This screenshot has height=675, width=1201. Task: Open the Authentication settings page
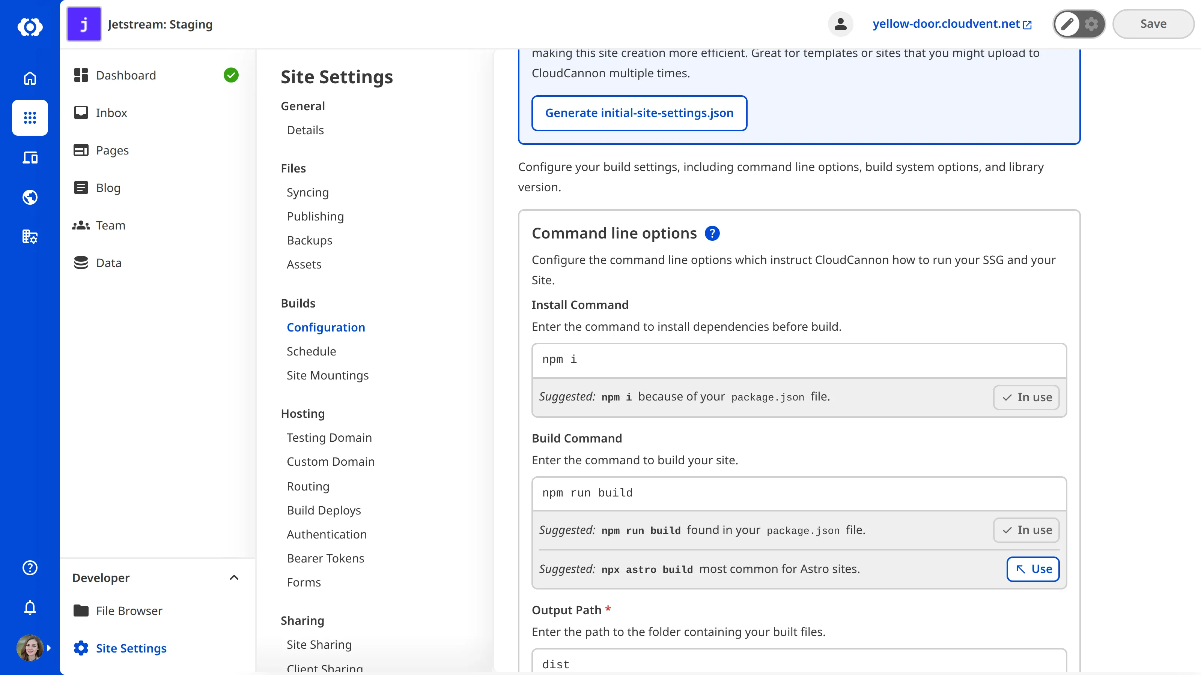[x=327, y=534]
